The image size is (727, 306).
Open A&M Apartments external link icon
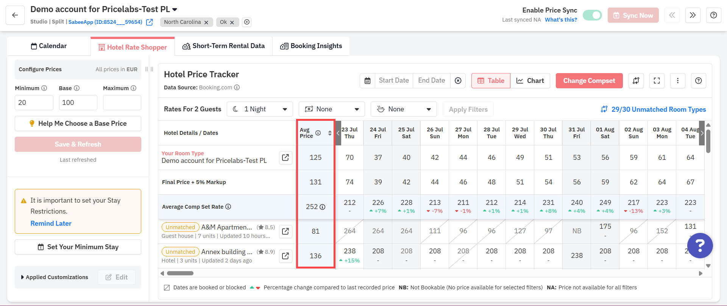(x=285, y=231)
